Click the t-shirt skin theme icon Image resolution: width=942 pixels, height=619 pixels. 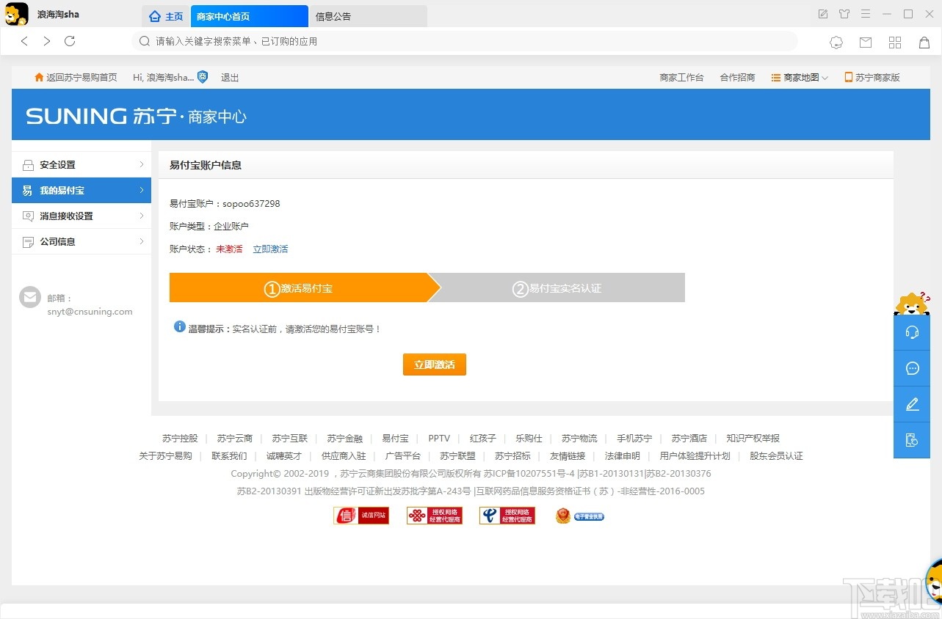[844, 14]
